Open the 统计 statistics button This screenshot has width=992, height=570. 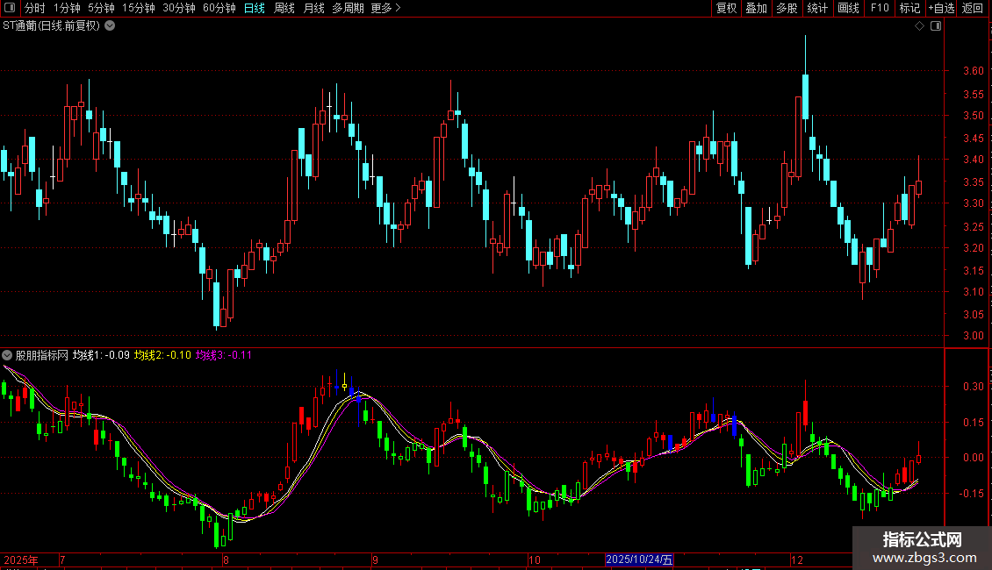816,8
